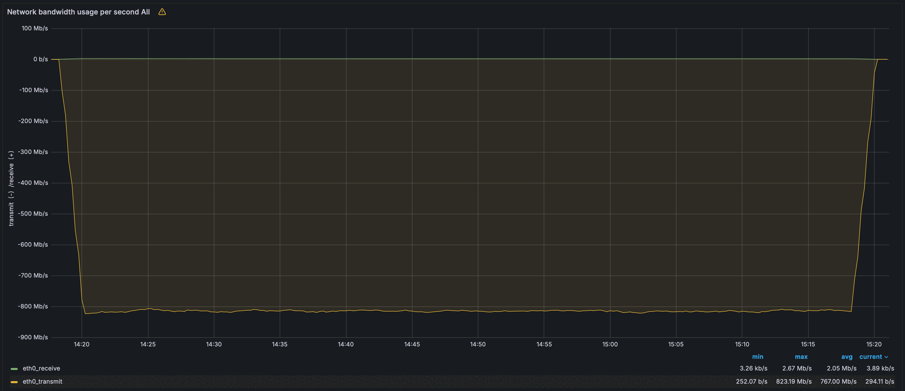The image size is (905, 391).
Task: Sort legend by the min column
Action: [758, 357]
